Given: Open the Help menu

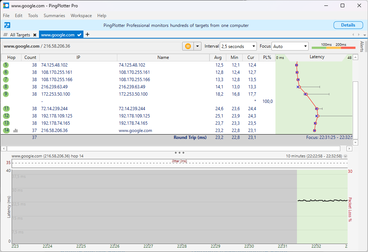Looking at the screenshot, I should click(x=102, y=16).
